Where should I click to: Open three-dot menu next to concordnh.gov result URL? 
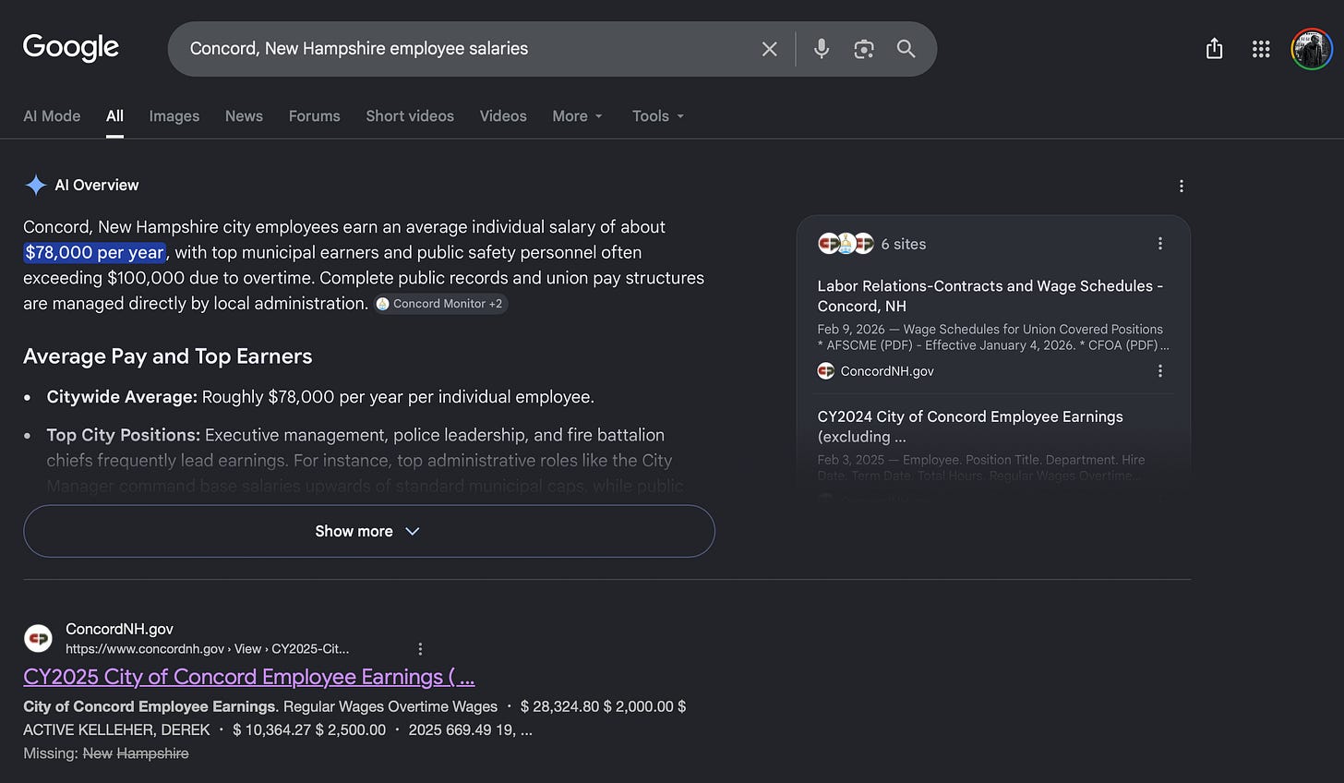tap(420, 649)
